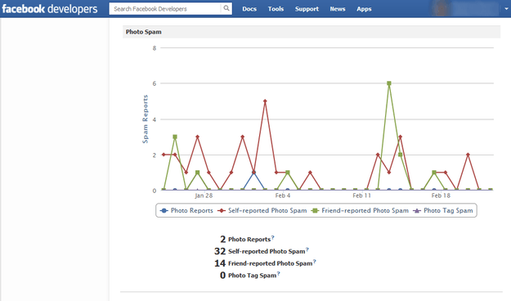Click the red peak data point at 5
The height and width of the screenshot is (301, 511).
pyautogui.click(x=265, y=101)
